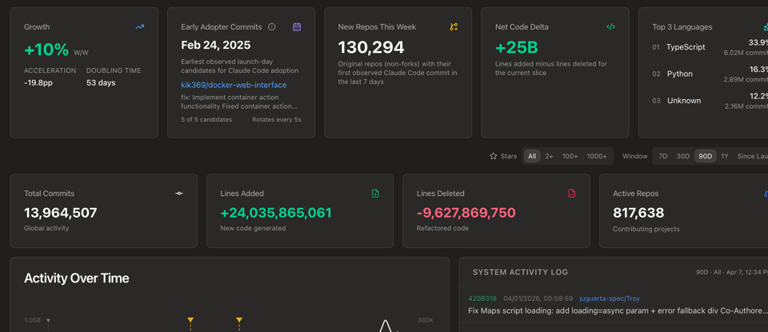Screen dimensions: 768x332
Task: Switch window to 1Y
Action: point(725,156)
